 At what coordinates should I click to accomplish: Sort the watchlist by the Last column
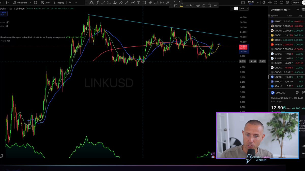pyautogui.click(x=289, y=16)
